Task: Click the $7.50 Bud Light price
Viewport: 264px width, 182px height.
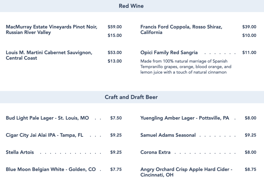Action: 116,118
